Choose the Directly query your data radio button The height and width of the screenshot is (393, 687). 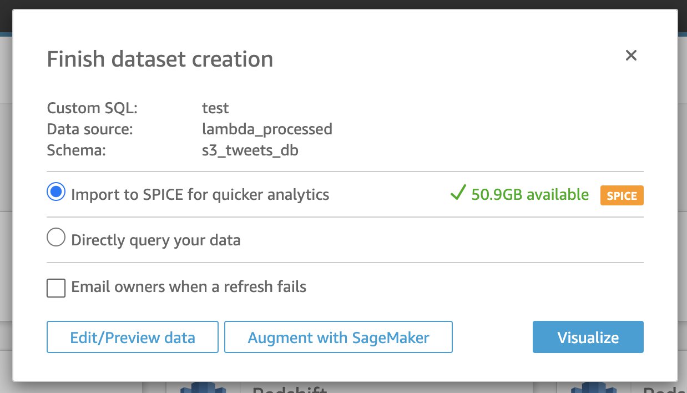56,239
